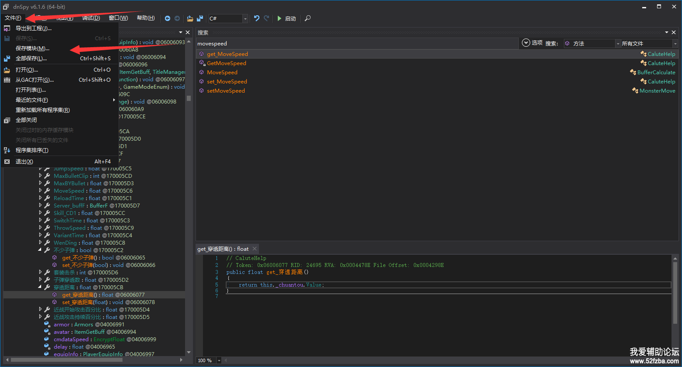Click the field icon beside armor

click(46, 325)
